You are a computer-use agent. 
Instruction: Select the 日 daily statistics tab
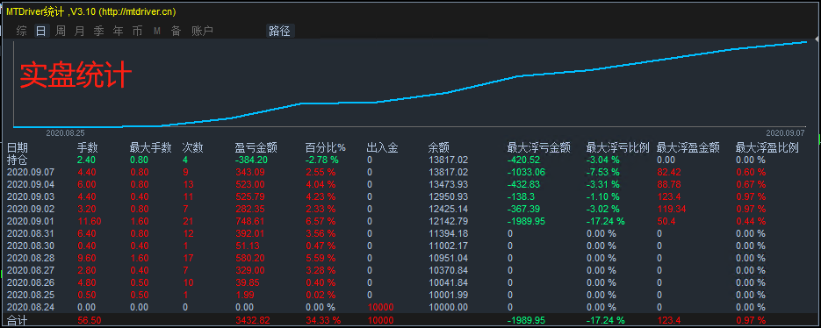coord(41,31)
